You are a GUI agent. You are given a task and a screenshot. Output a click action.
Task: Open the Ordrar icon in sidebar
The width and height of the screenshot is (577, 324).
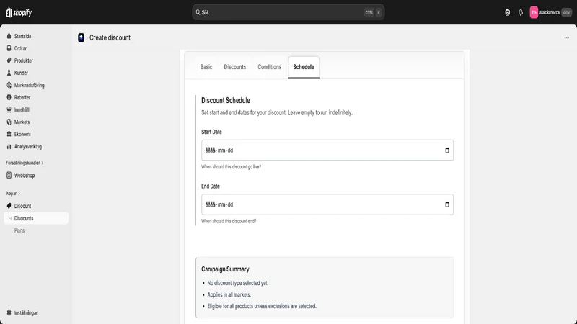tap(9, 48)
